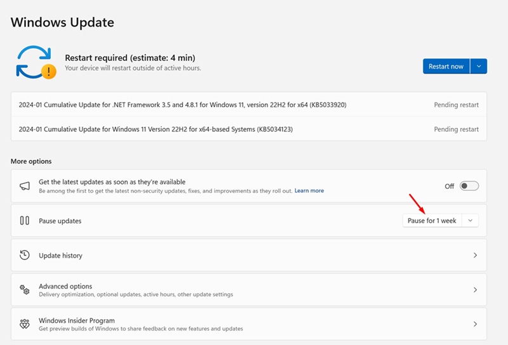
Task: Click the Advanced options gear icon
Action: tap(25, 290)
